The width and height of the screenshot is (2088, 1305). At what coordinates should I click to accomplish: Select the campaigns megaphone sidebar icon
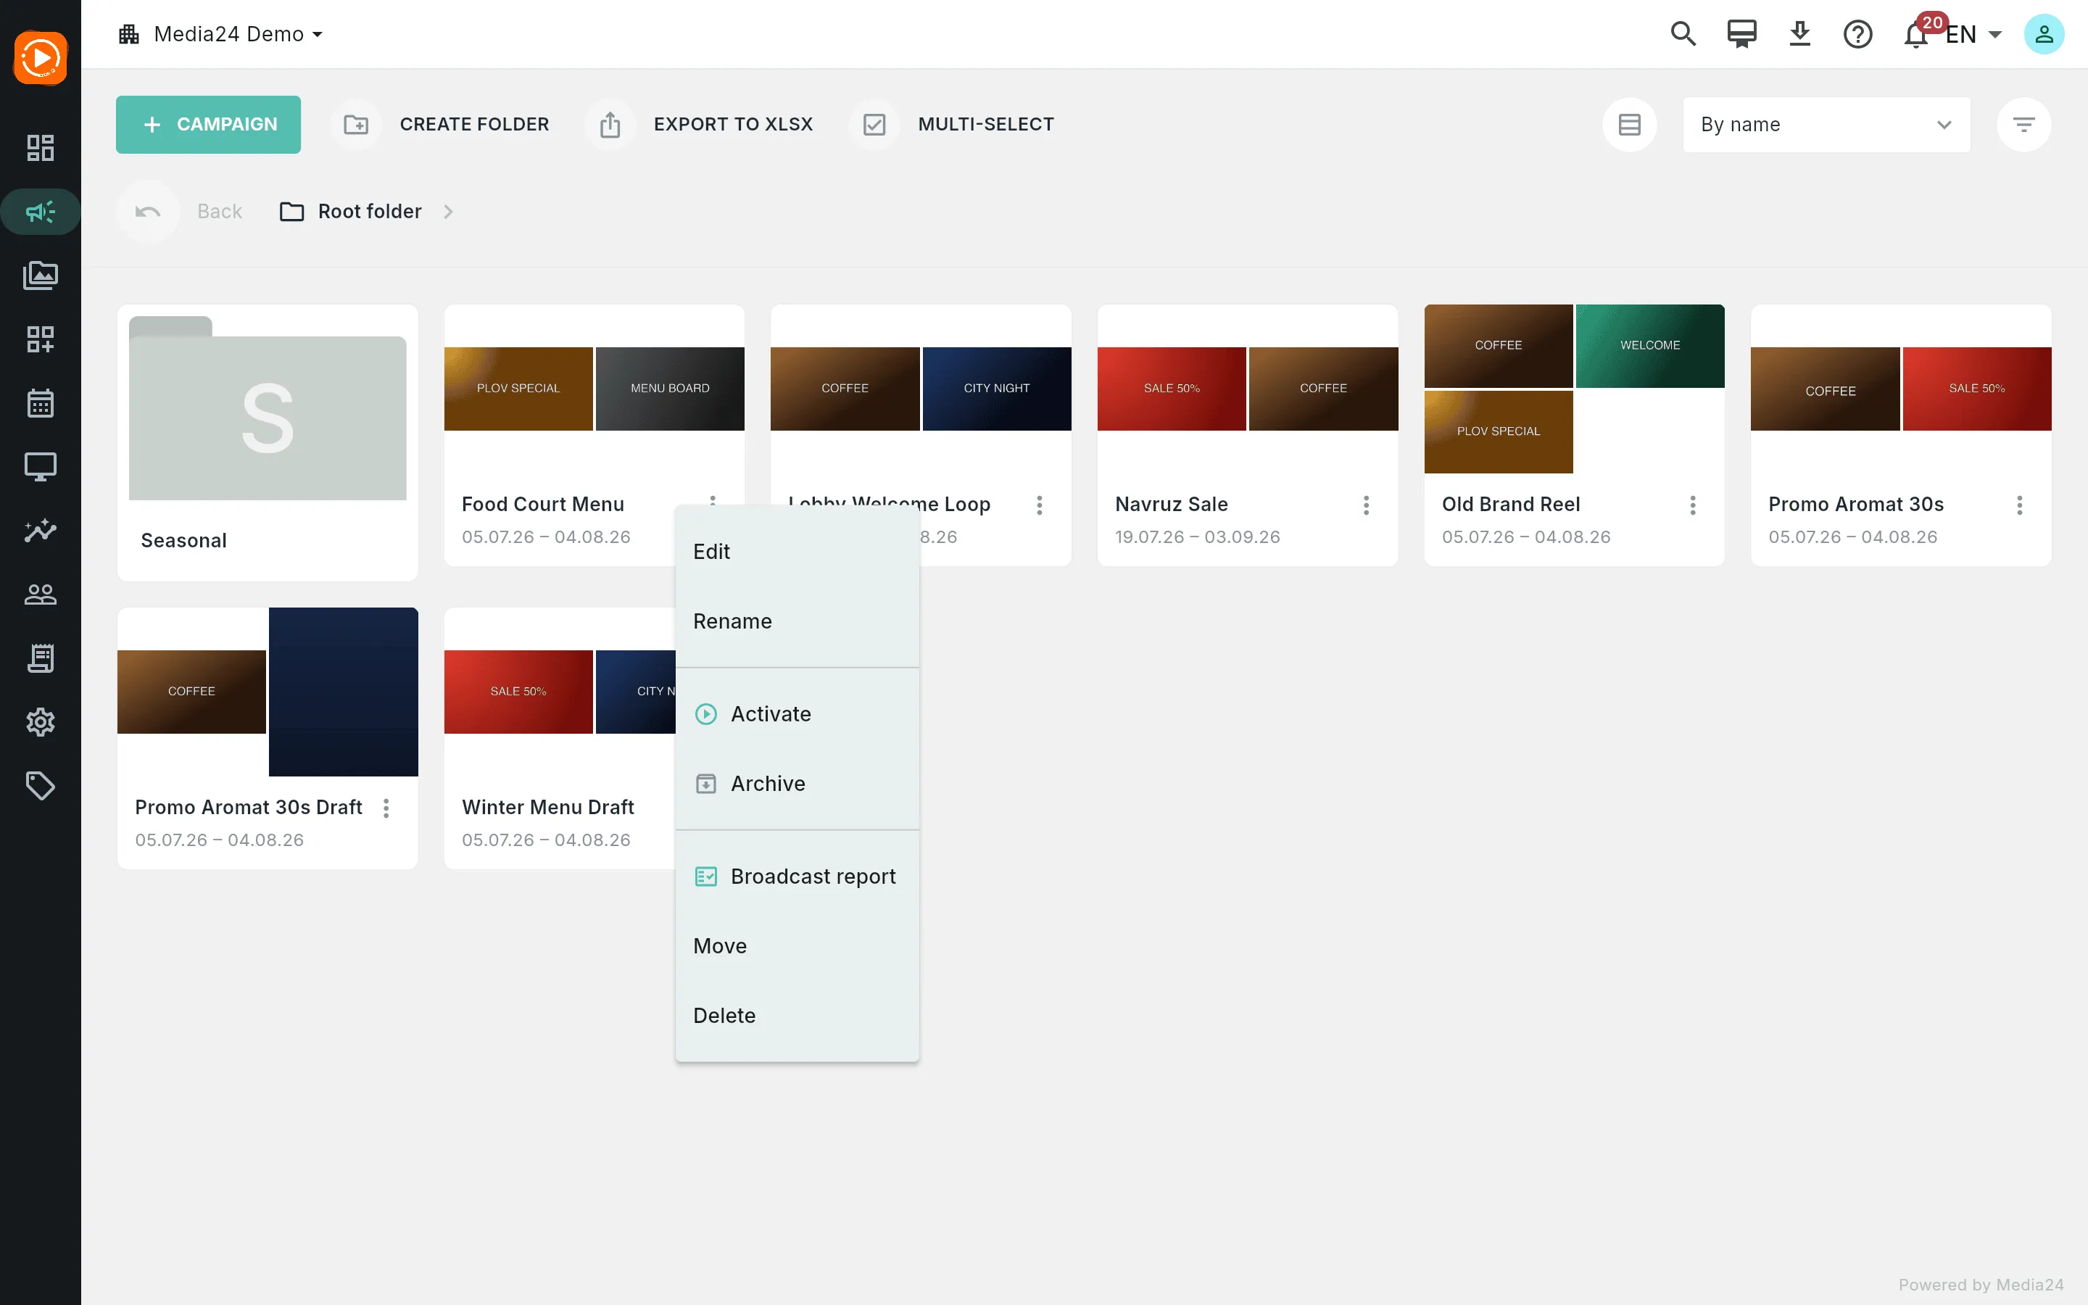click(41, 212)
